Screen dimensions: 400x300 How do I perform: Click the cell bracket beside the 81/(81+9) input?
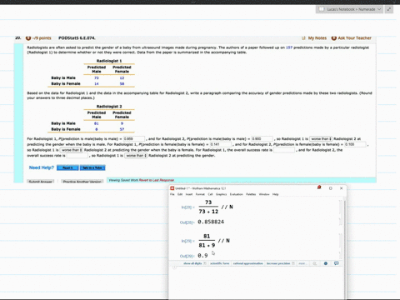pyautogui.click(x=341, y=241)
